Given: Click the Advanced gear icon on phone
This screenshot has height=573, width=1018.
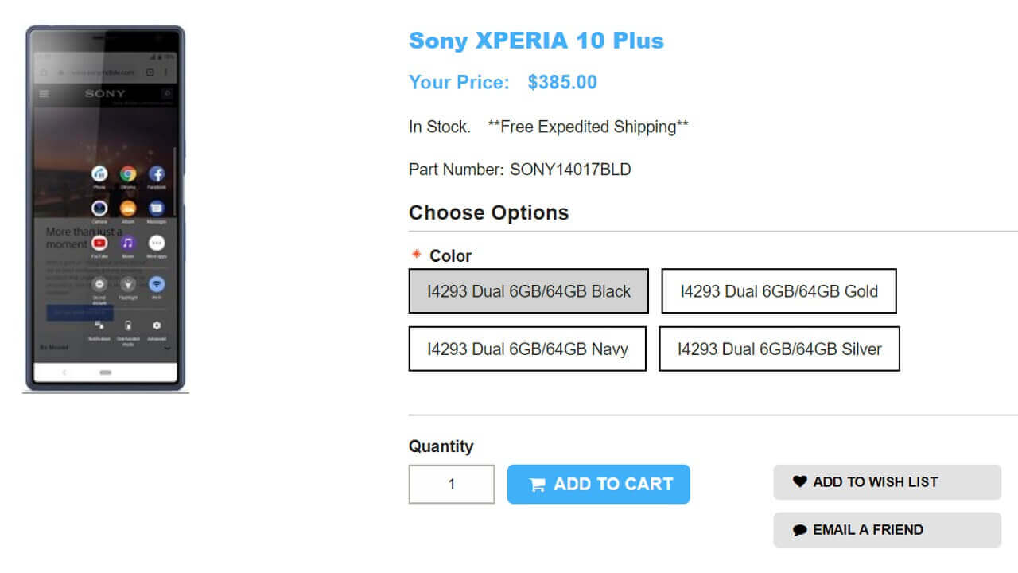Looking at the screenshot, I should [x=157, y=325].
